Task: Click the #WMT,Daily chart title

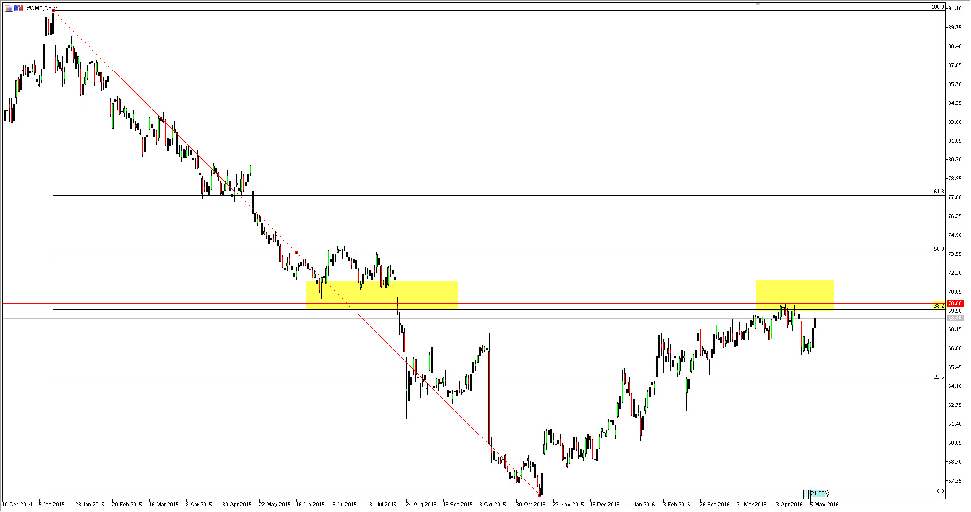Action: 41,9
